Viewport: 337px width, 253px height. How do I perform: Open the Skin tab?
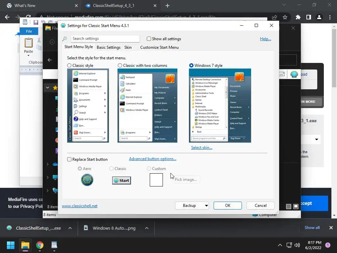(128, 47)
